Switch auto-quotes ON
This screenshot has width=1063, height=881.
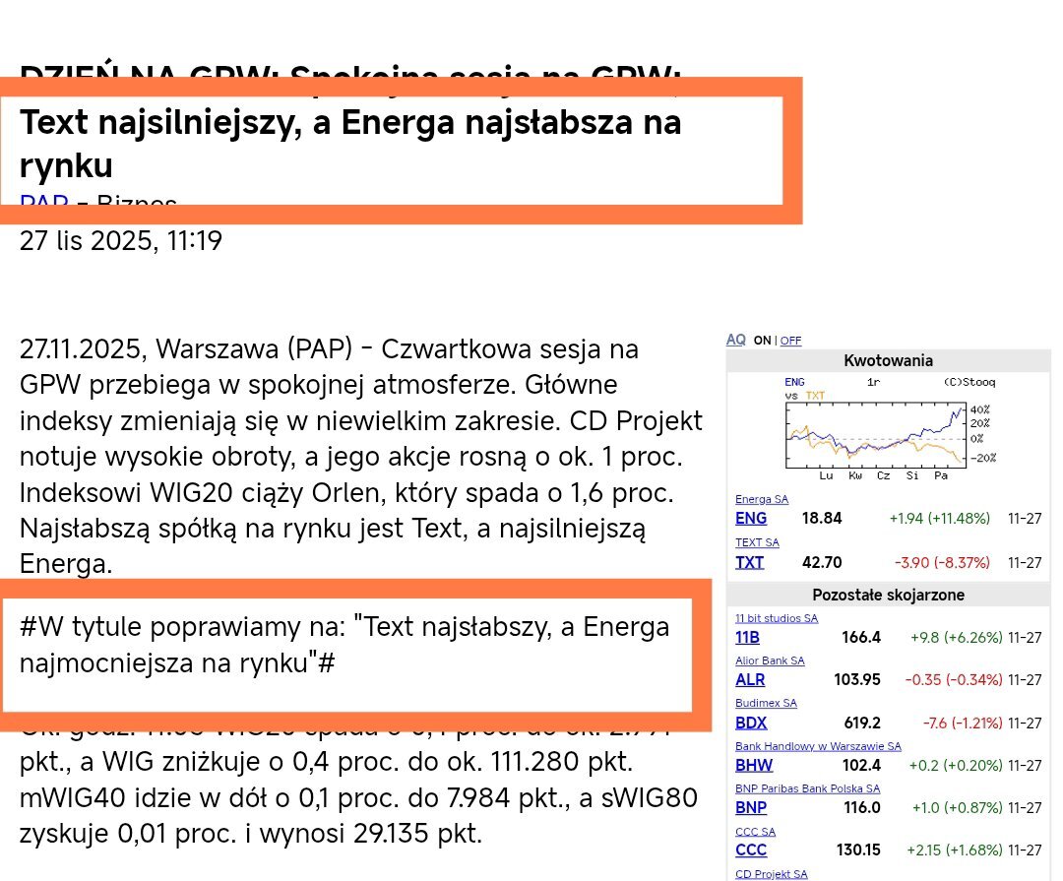point(762,341)
